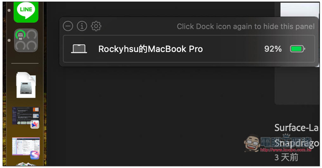
Task: Click the Snapdrago headline text
Action: [296, 143]
